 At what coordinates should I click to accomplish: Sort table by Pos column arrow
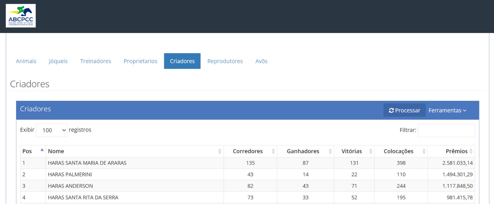42,150
